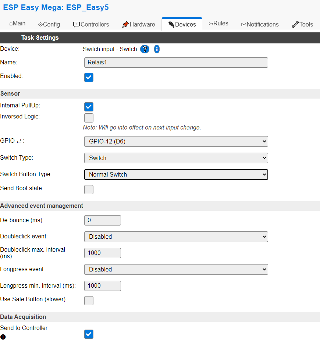
Task: Go to the Tools tab
Action: (303, 24)
